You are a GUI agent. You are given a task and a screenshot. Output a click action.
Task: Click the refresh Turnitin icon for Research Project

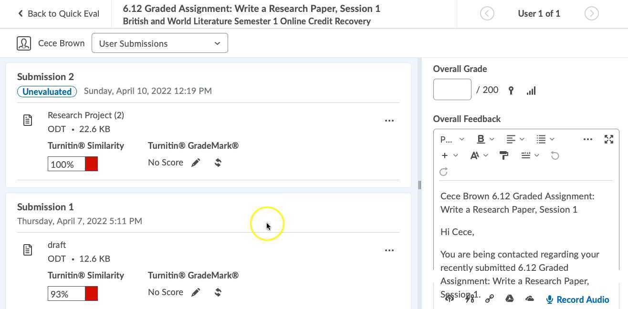(218, 162)
